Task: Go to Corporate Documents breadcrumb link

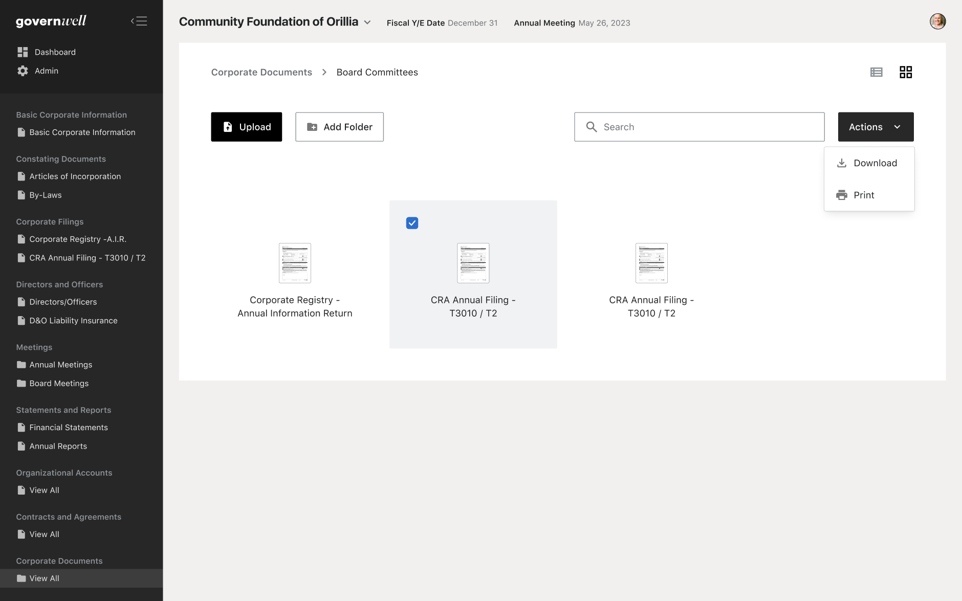Action: point(261,72)
